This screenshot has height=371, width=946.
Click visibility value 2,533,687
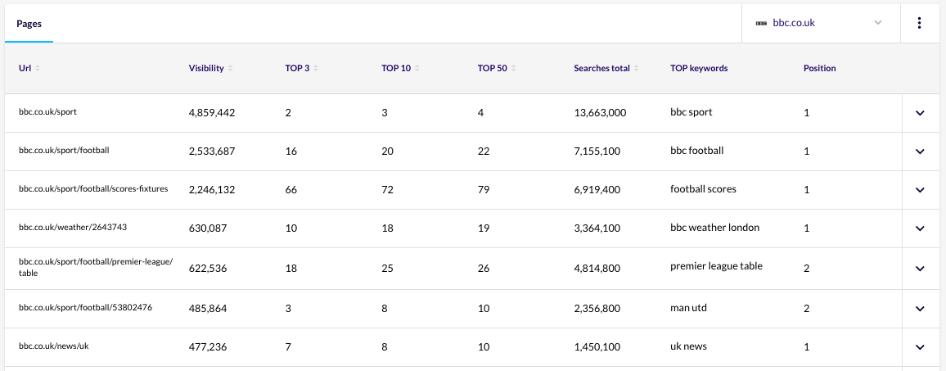212,151
